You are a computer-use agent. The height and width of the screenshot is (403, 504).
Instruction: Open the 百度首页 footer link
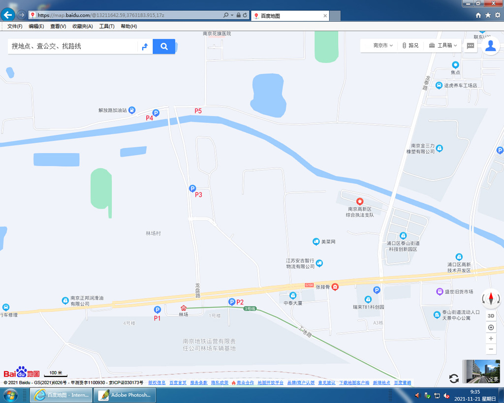click(178, 382)
